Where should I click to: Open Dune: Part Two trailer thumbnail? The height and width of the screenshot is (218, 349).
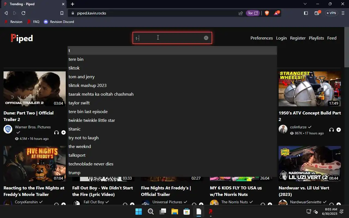35,89
